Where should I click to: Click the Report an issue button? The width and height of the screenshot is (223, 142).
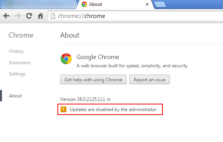click(x=150, y=79)
